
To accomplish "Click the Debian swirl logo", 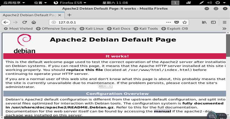I will click(x=24, y=40).
